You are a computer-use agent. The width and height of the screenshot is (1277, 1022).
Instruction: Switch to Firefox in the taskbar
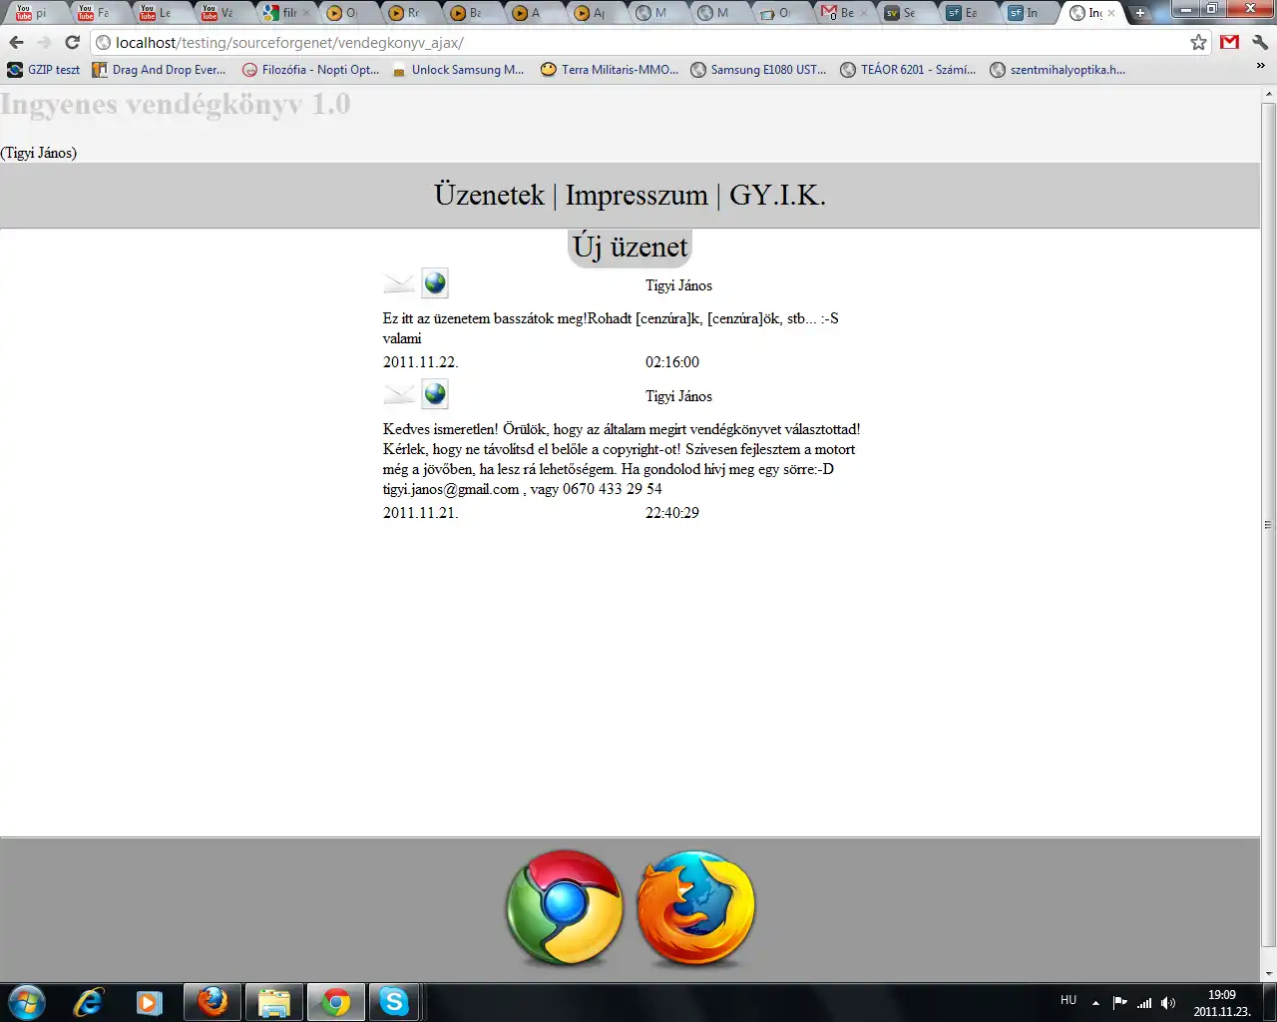(212, 1001)
